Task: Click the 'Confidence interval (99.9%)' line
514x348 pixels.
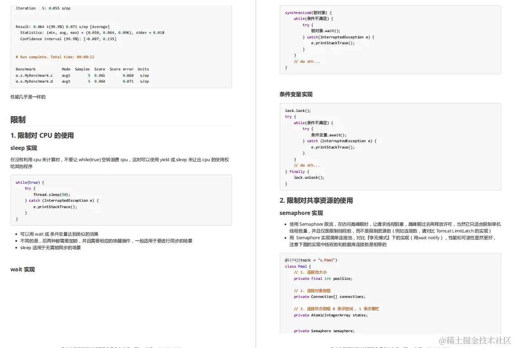Action: point(68,39)
